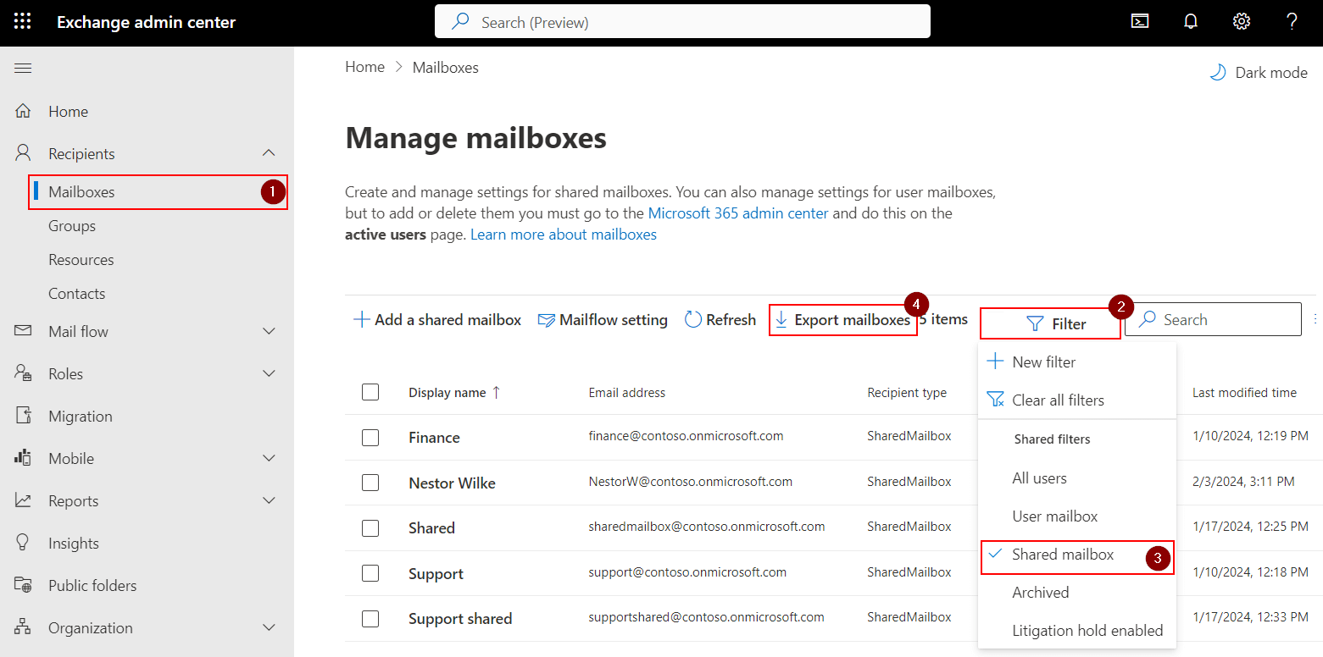Toggle the select-all header checkbox

pyautogui.click(x=370, y=392)
